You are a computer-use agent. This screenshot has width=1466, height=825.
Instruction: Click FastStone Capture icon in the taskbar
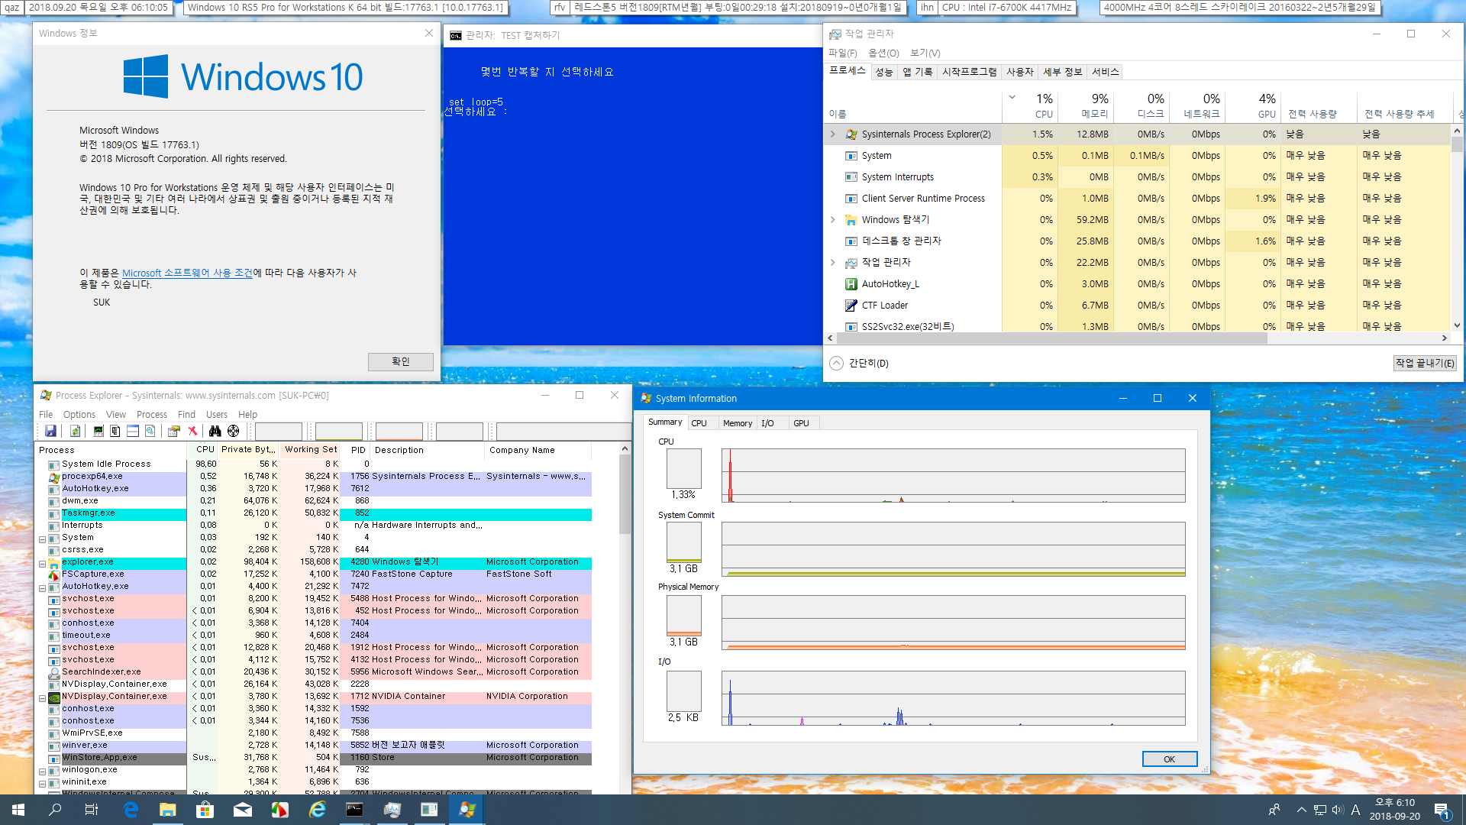coord(280,810)
